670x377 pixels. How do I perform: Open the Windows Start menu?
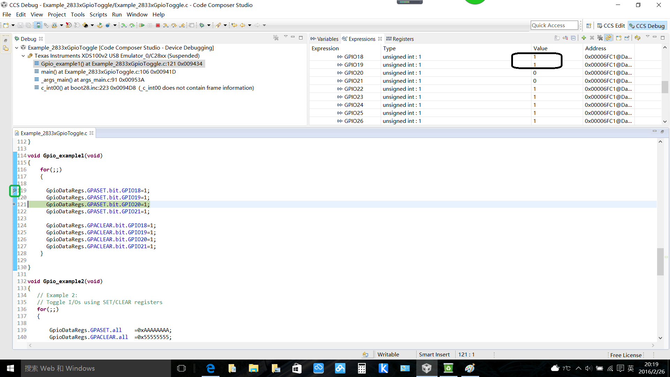tap(10, 368)
